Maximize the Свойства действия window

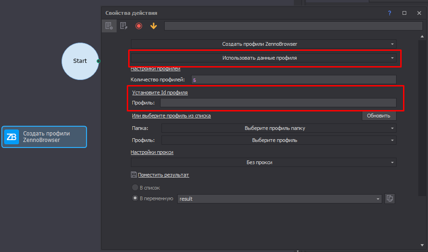click(404, 13)
